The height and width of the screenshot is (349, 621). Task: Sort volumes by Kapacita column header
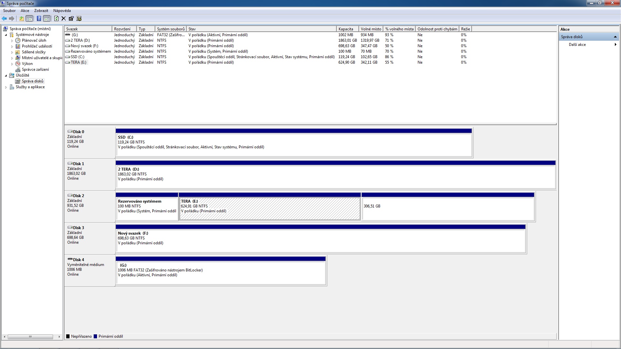pyautogui.click(x=346, y=29)
